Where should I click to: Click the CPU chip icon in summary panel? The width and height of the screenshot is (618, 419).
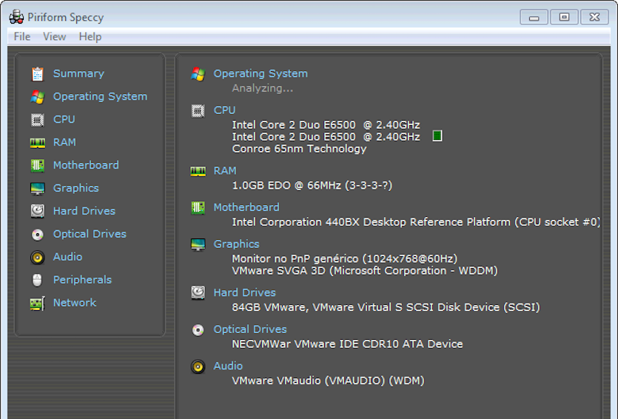coord(198,111)
